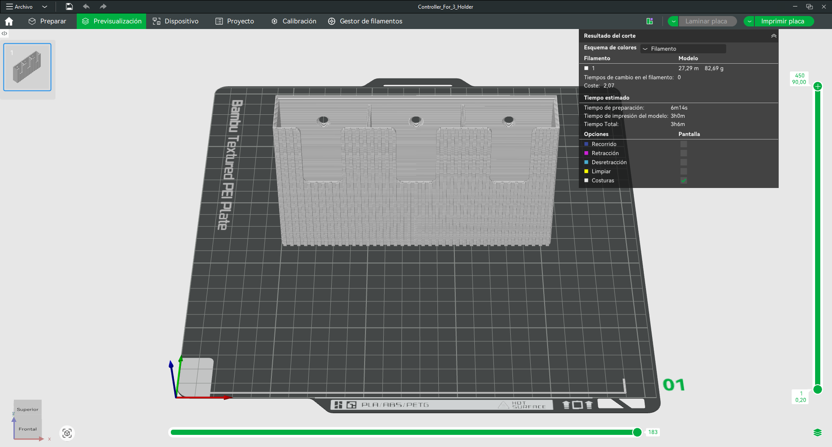832x447 pixels.
Task: Click the compare plates icon near Laminar placa
Action: pos(649,21)
